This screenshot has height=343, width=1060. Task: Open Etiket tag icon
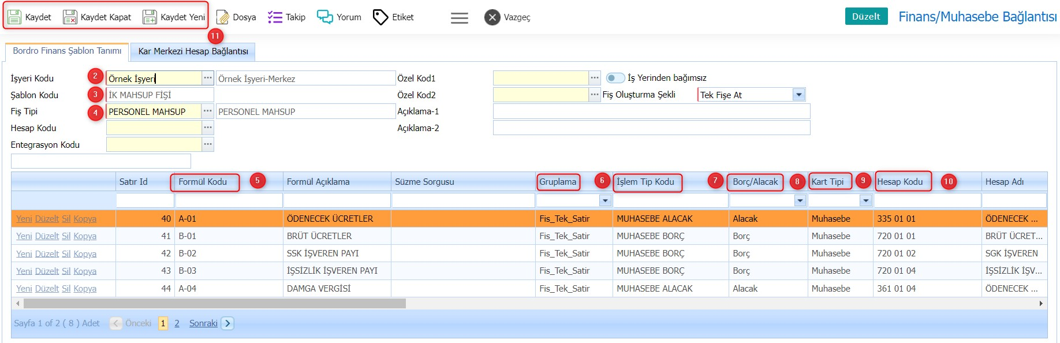tap(380, 17)
